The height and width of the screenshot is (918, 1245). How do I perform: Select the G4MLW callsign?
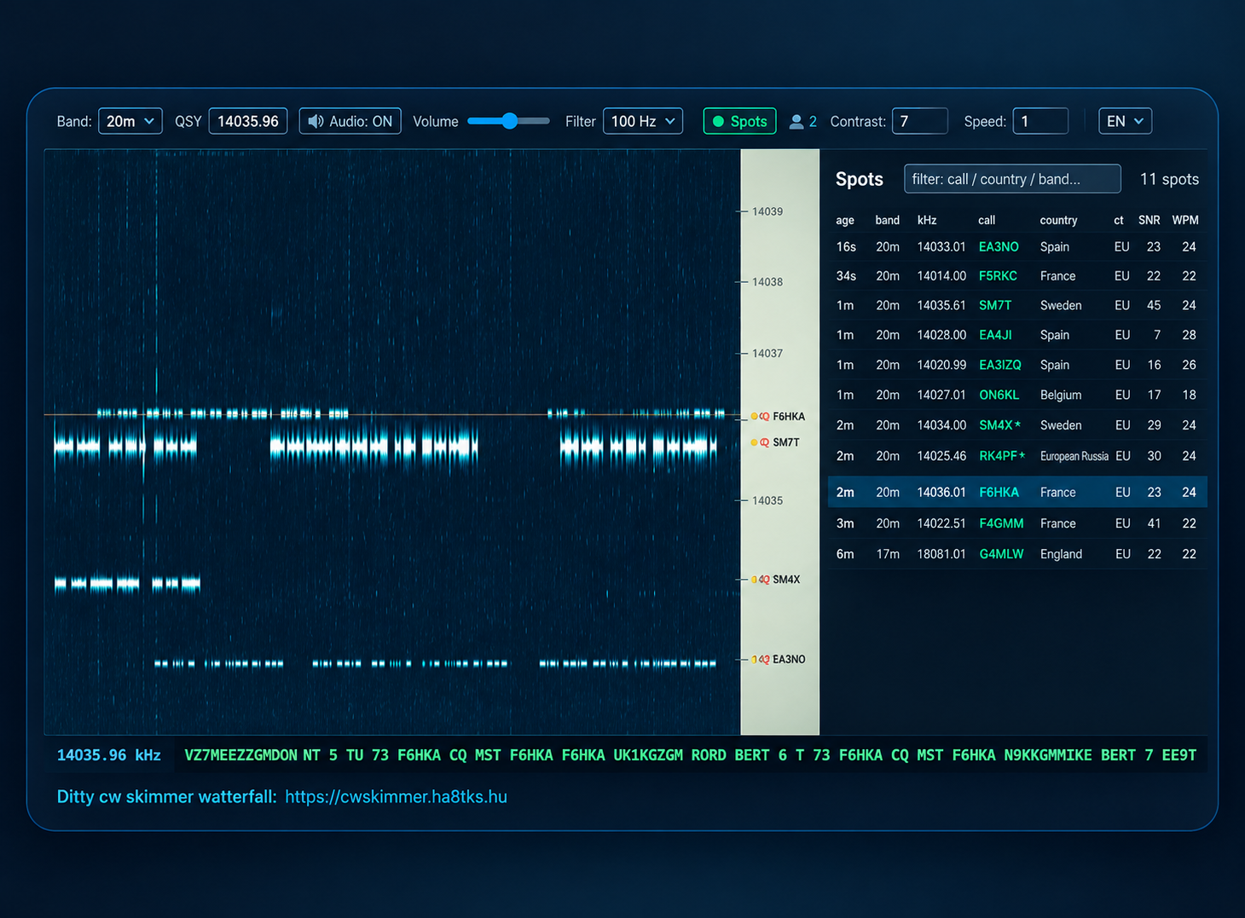point(1001,554)
